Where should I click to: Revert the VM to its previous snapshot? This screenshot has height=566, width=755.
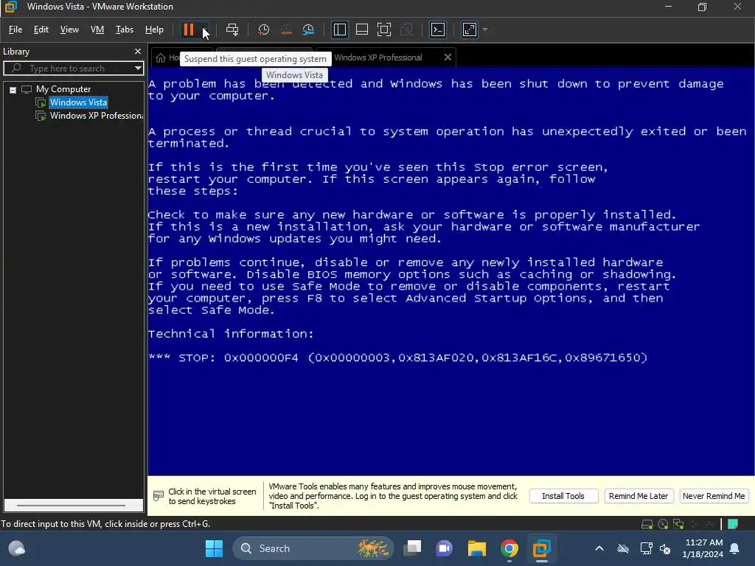[x=286, y=29]
